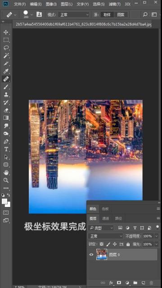Open the 模式 正常 dropdown in options bar
The height and width of the screenshot is (288, 162).
point(74,15)
